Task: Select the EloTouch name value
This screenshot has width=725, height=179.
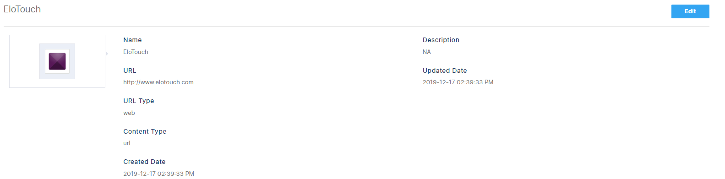Action: (x=136, y=52)
